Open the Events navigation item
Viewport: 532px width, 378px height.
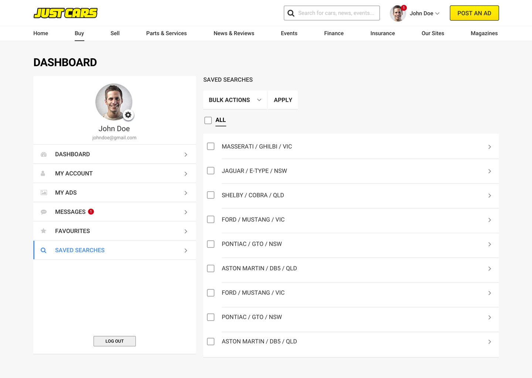[x=289, y=33]
